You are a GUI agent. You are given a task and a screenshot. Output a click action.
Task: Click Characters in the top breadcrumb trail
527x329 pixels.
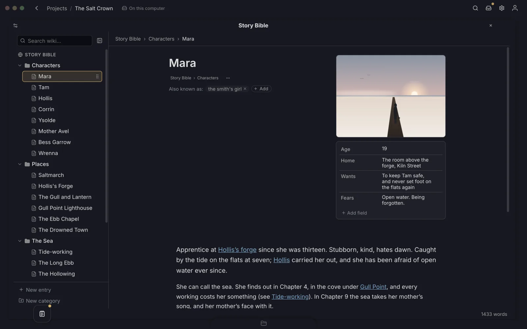(x=161, y=39)
